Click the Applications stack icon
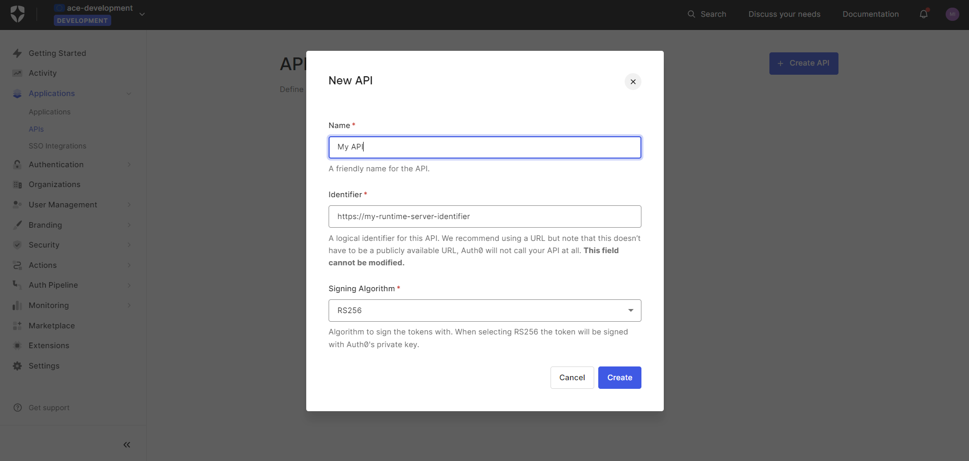 tap(17, 94)
